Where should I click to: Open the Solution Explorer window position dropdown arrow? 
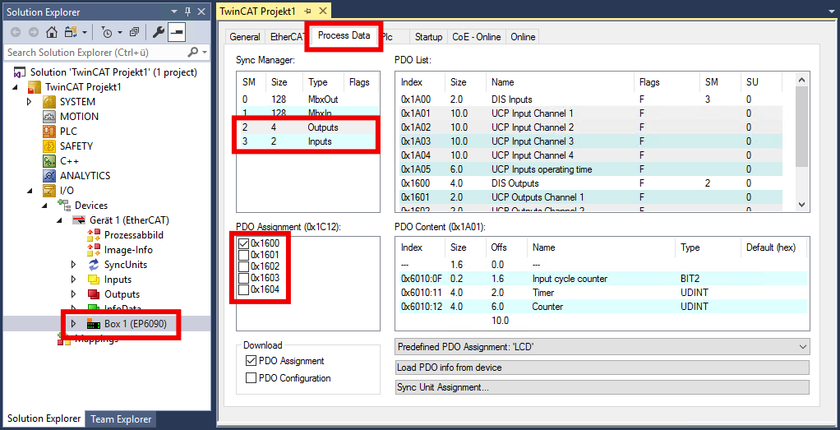[x=174, y=12]
